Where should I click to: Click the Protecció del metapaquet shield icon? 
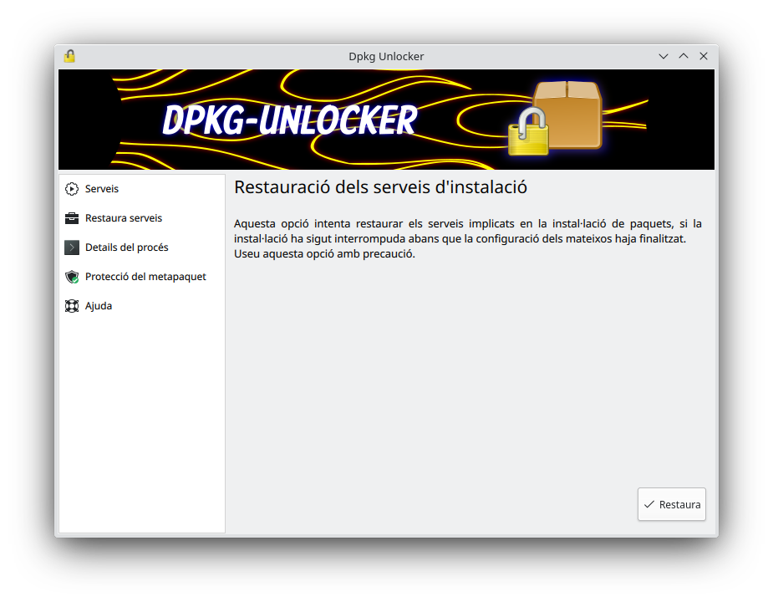tap(72, 277)
